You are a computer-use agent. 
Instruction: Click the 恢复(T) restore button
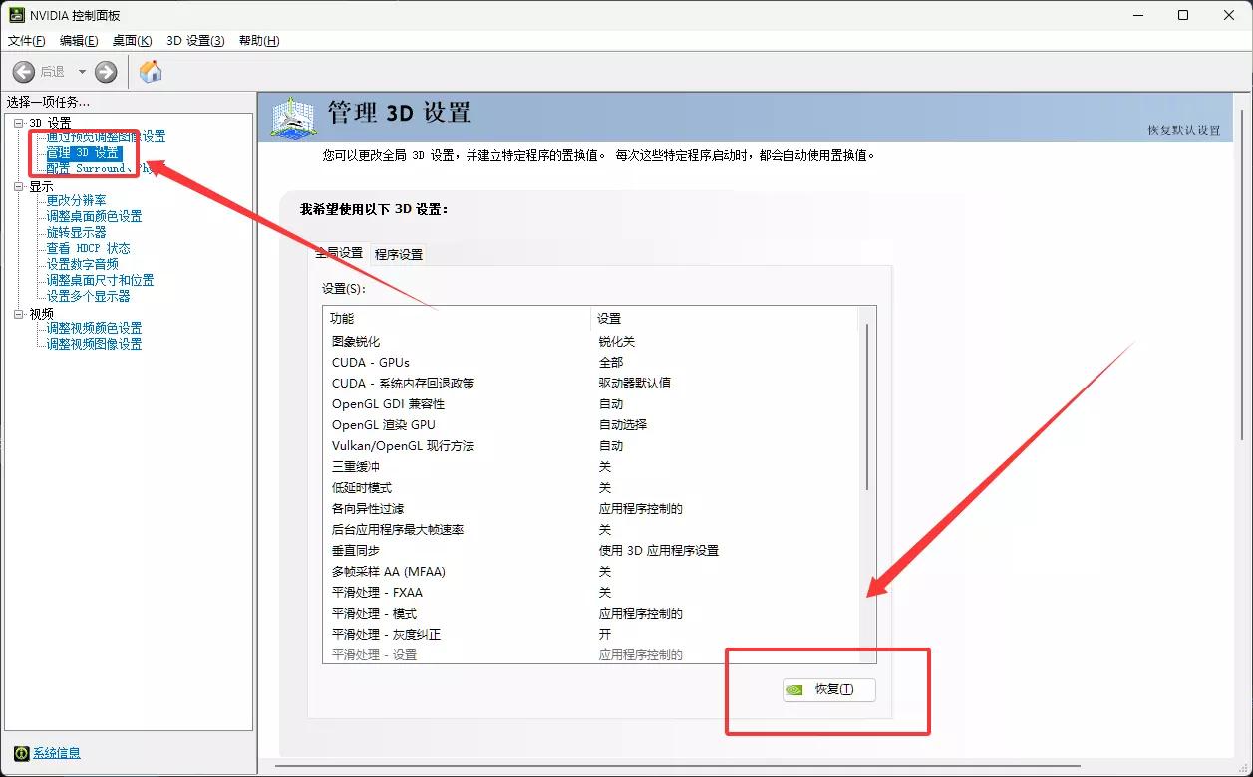pos(829,690)
